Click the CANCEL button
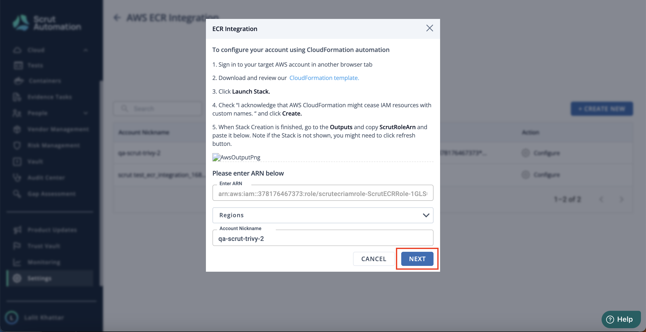Image resolution: width=646 pixels, height=332 pixels. (x=374, y=259)
